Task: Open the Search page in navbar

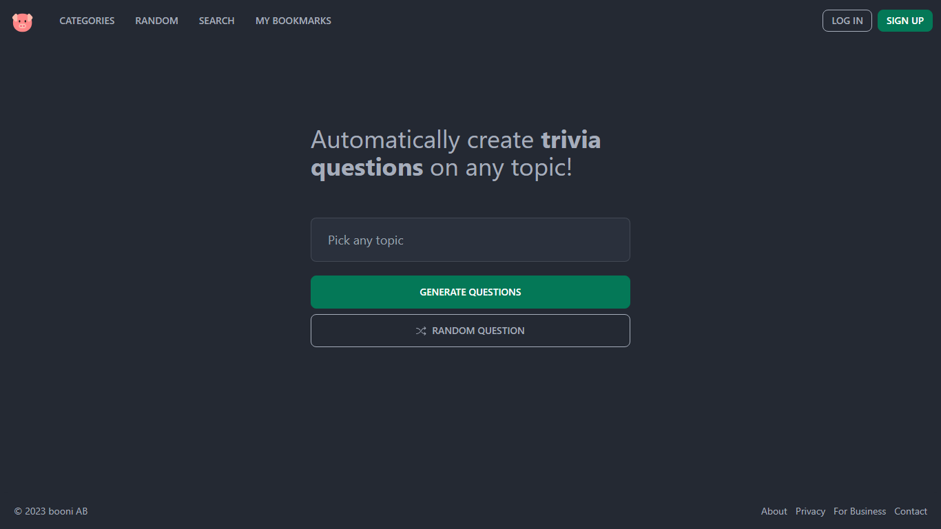Action: click(x=216, y=21)
